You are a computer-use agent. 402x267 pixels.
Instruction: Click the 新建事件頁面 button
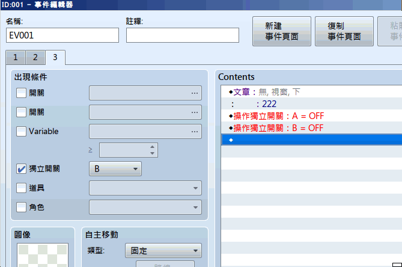pyautogui.click(x=281, y=31)
